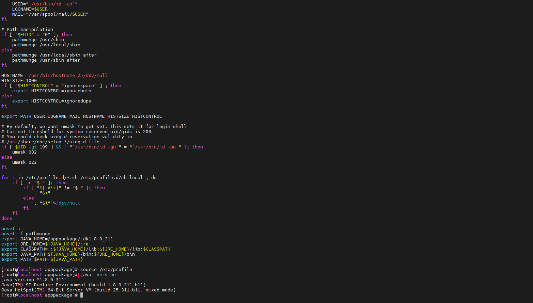Click the 'unset i' line
The width and height of the screenshot is (533, 303).
click(11, 229)
